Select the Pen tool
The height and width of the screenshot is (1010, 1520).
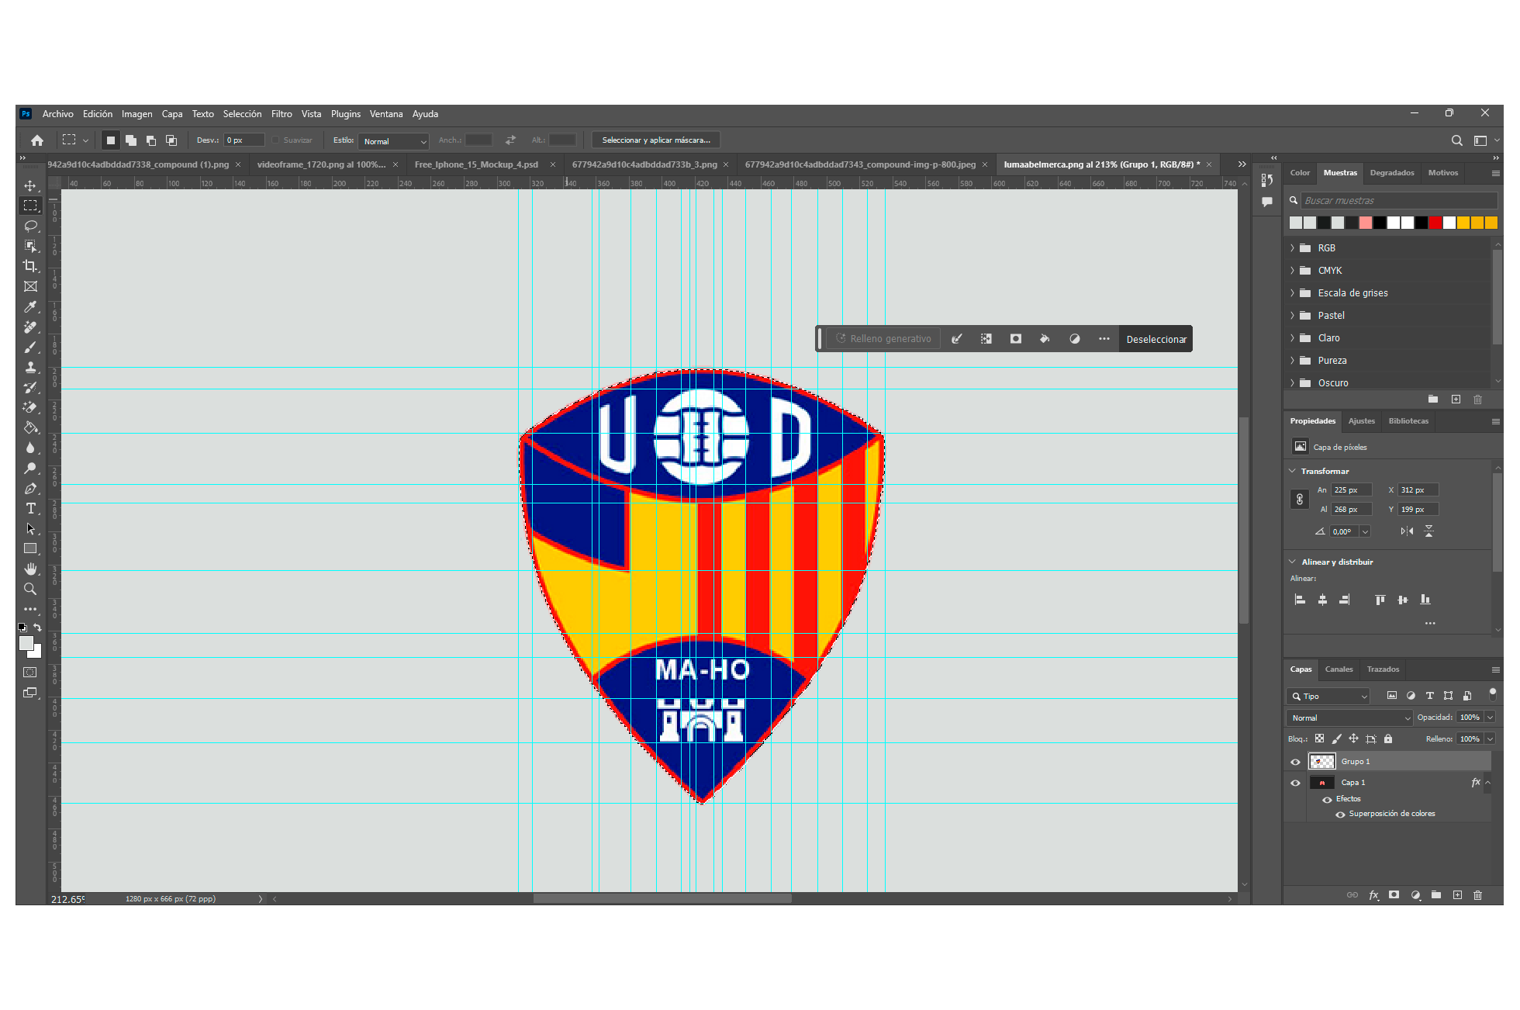[x=30, y=489]
